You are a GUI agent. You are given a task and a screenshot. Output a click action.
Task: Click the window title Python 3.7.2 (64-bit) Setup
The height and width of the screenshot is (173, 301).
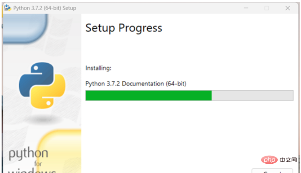(x=45, y=8)
